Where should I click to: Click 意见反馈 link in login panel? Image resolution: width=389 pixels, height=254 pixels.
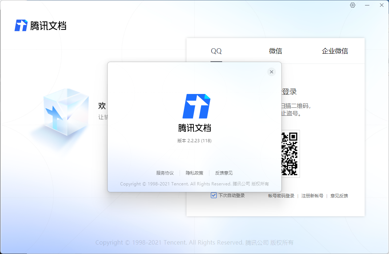click(339, 196)
